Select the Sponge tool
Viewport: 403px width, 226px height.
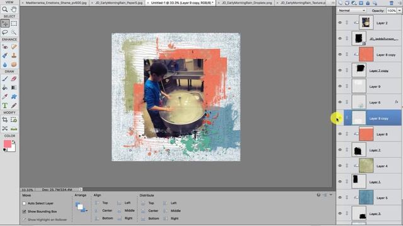click(x=14, y=64)
